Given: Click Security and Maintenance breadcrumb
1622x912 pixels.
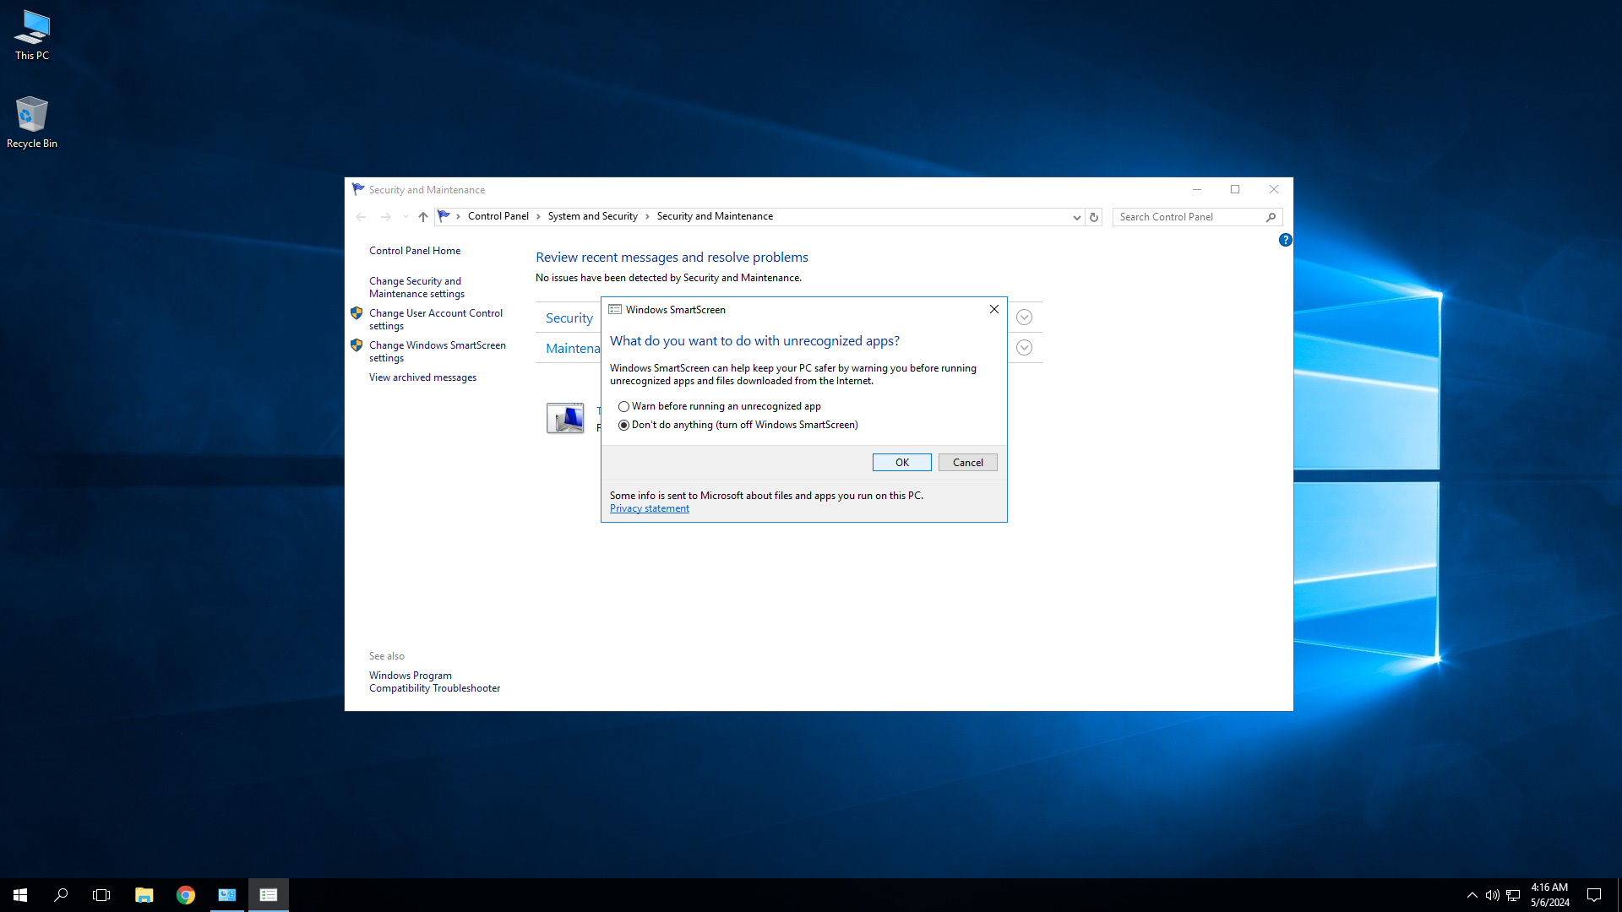Looking at the screenshot, I should pos(715,216).
